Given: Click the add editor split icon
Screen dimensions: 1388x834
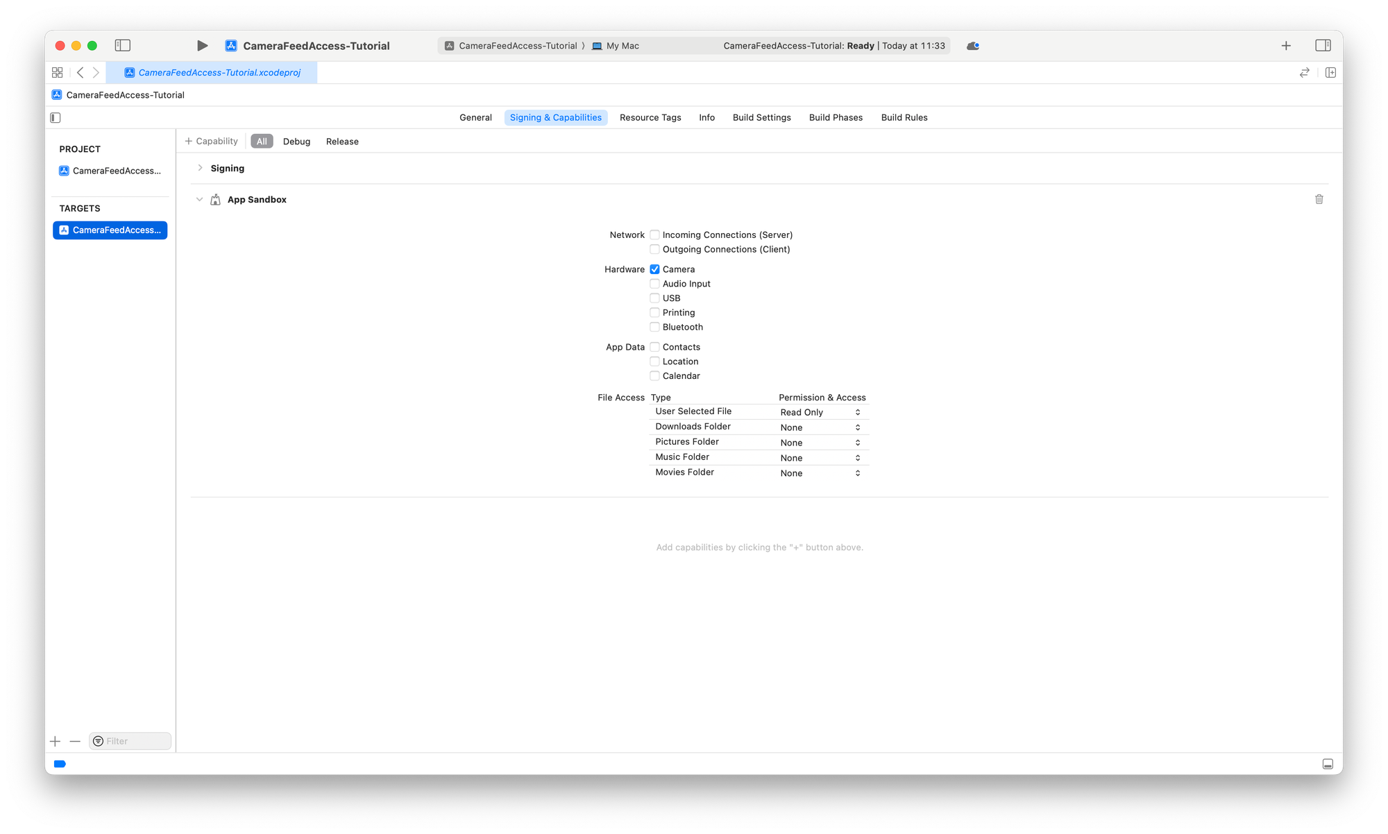Looking at the screenshot, I should (x=1330, y=73).
